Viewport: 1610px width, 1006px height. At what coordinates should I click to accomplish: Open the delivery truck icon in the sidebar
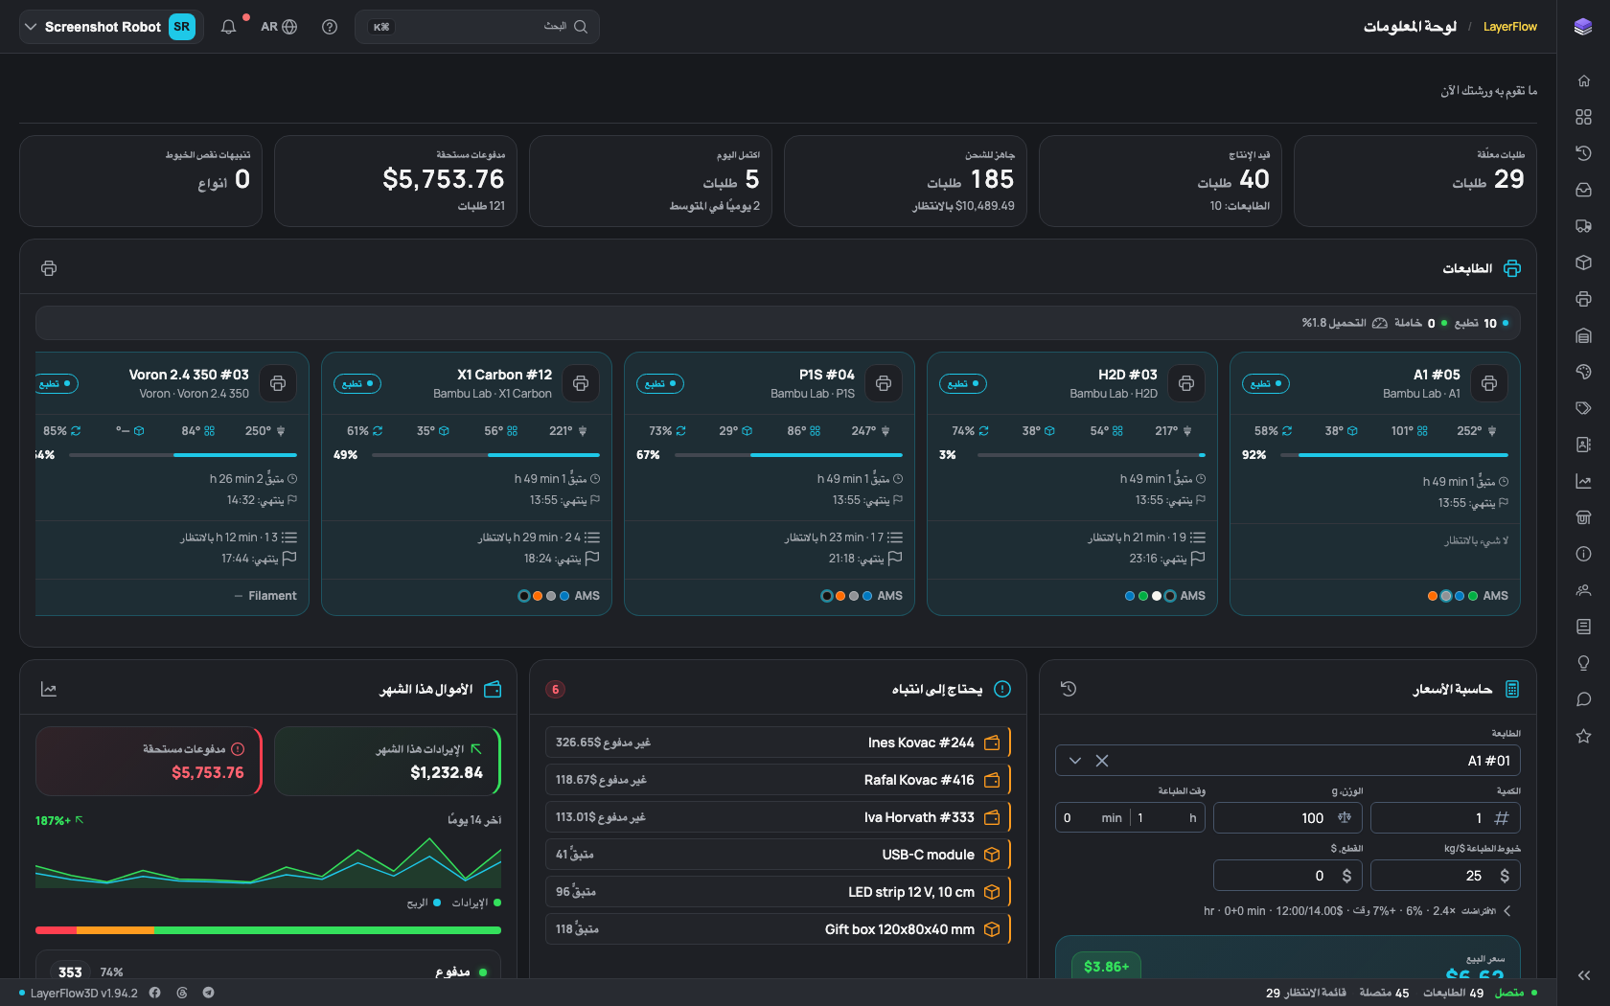(x=1583, y=226)
